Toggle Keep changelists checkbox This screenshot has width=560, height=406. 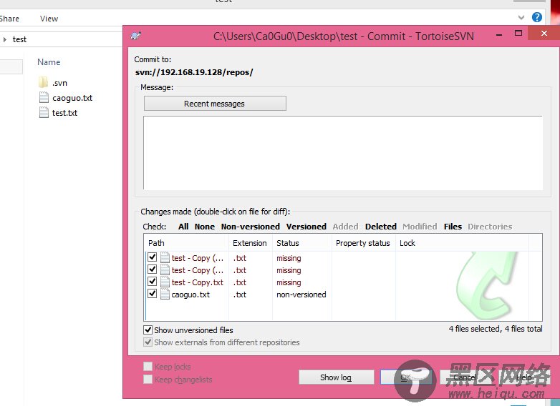point(148,379)
